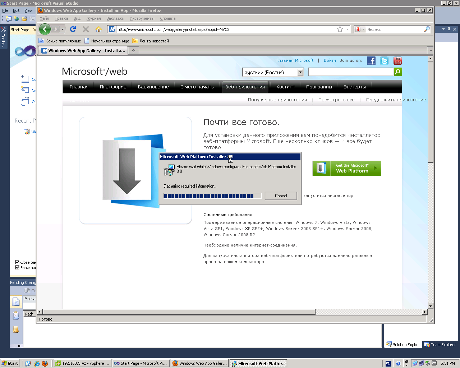Select the Хостинг navigation tab

click(285, 87)
